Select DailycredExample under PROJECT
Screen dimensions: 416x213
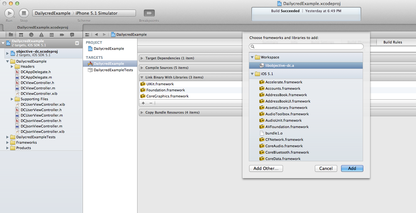tap(109, 49)
